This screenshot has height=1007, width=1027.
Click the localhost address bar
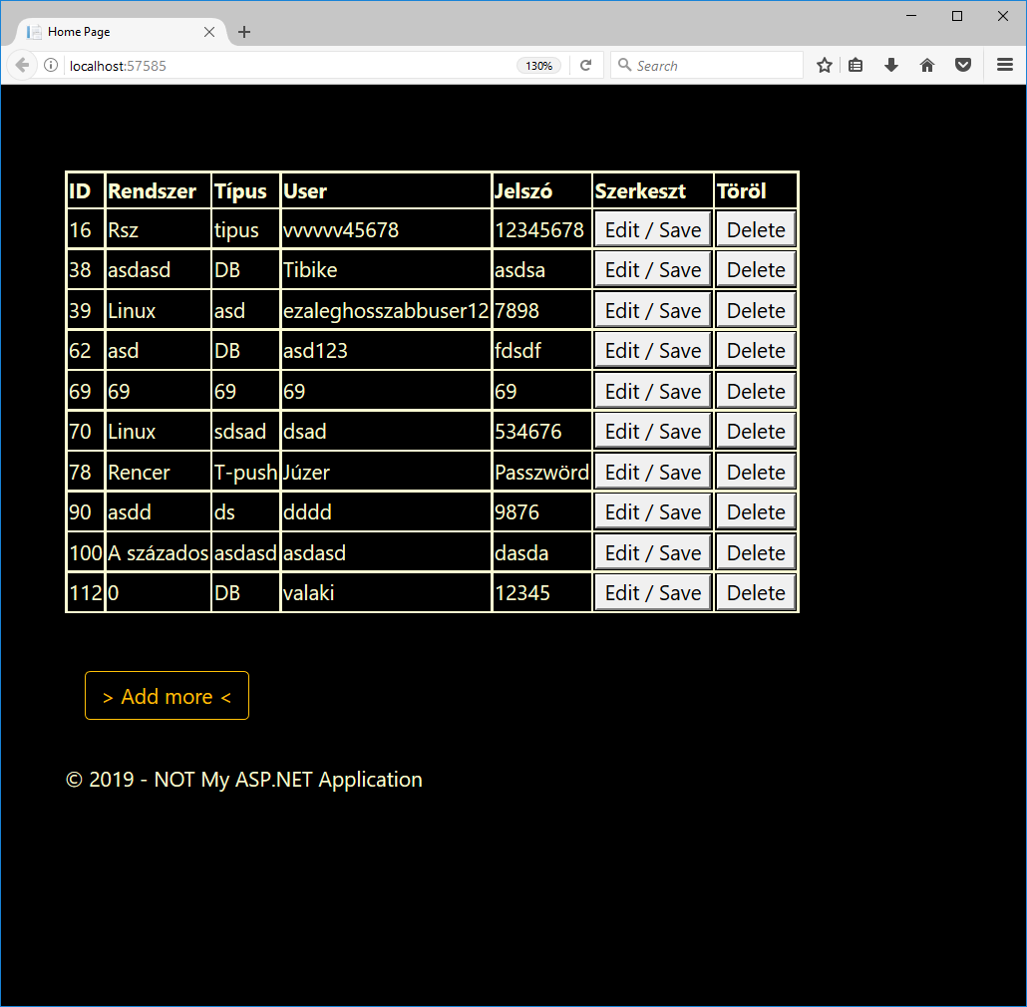pyautogui.click(x=289, y=66)
